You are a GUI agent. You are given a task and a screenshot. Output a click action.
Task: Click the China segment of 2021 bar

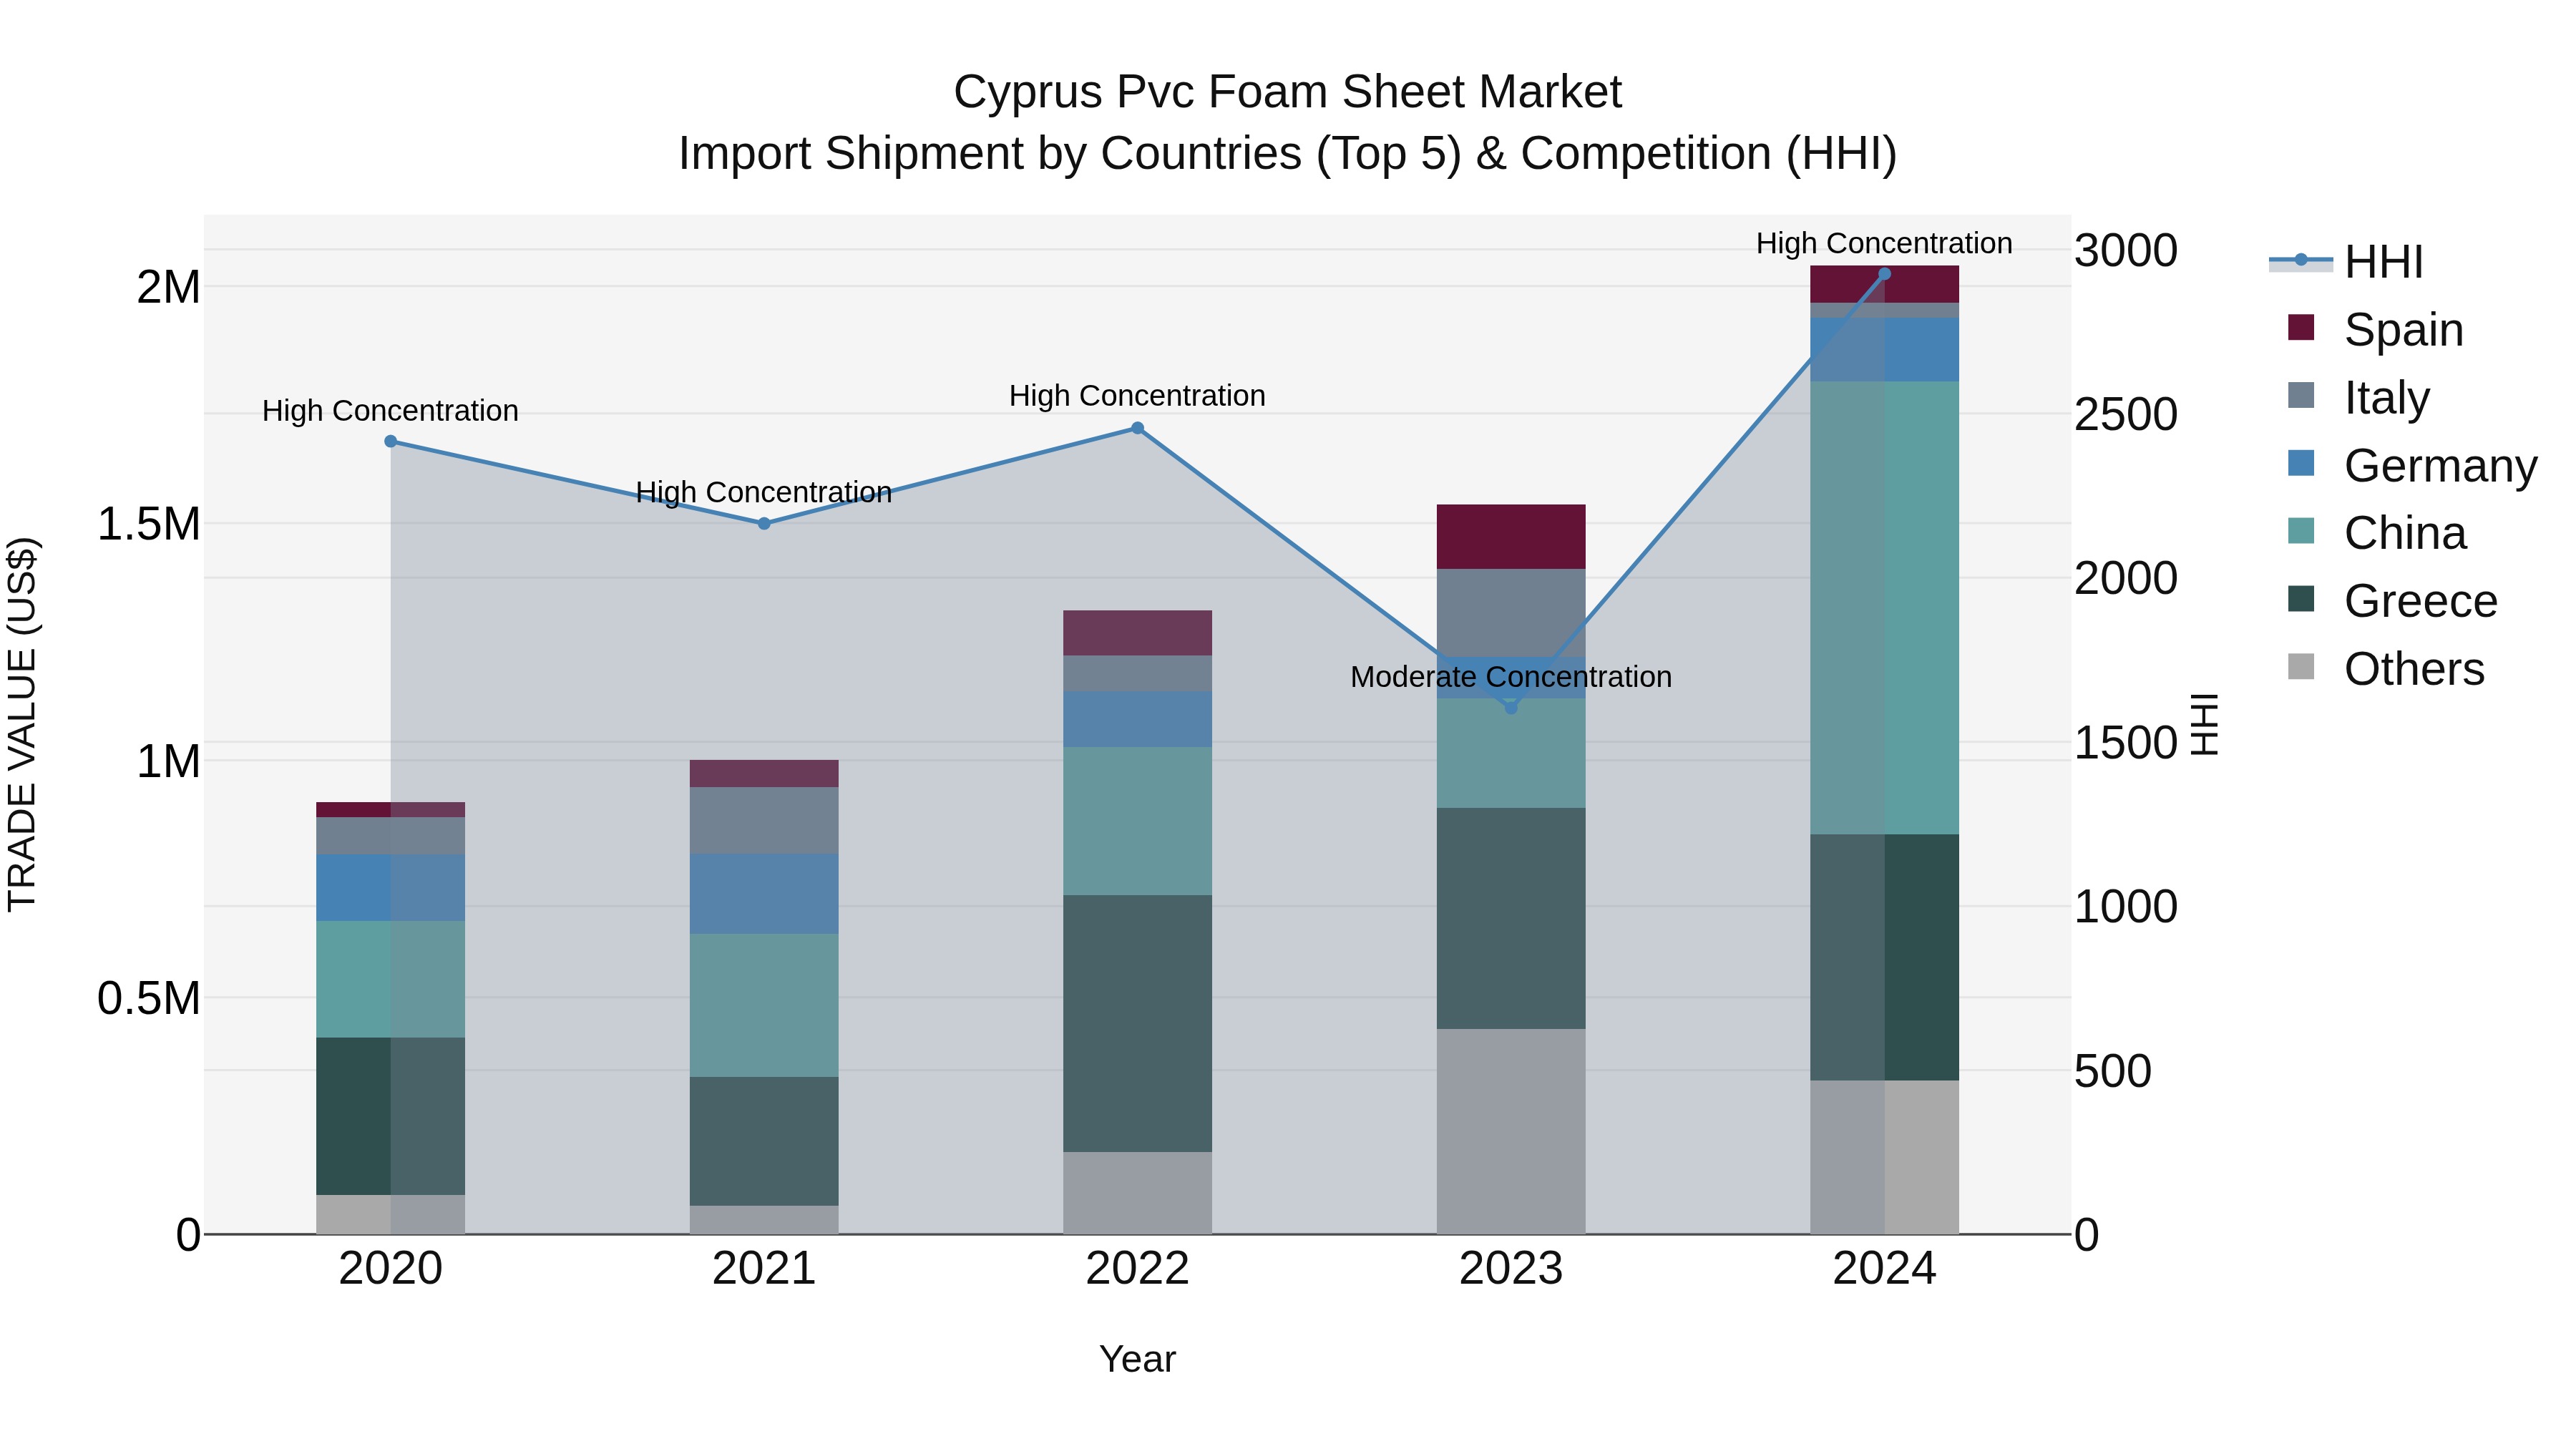point(764,1005)
